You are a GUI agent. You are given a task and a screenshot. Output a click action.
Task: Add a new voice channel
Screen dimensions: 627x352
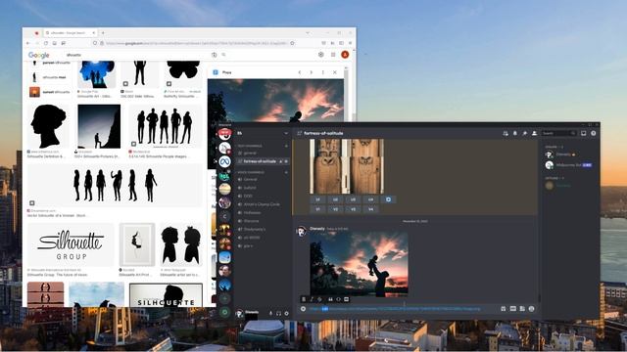pos(286,172)
